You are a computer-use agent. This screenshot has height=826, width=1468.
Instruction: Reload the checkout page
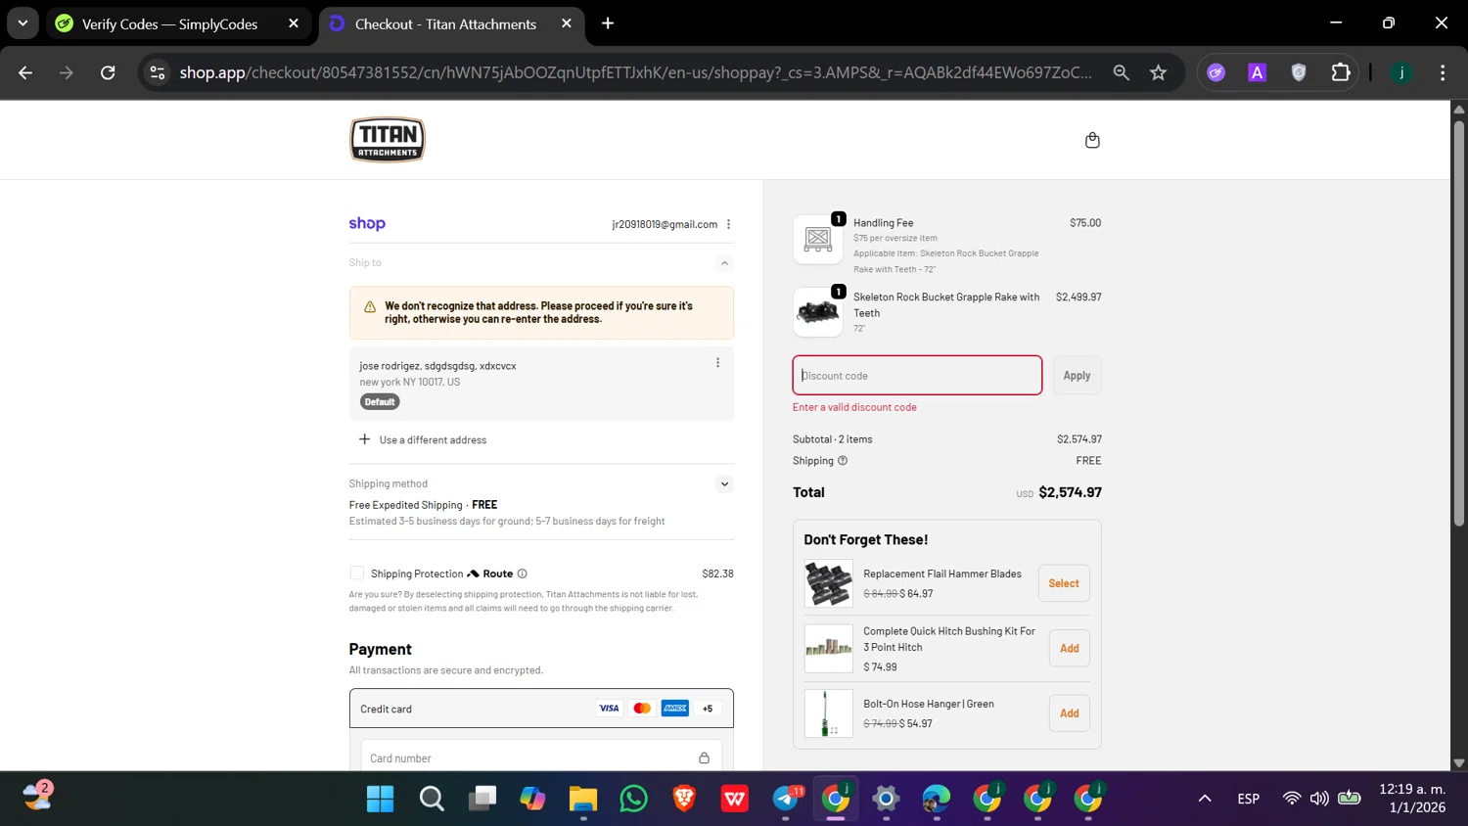(108, 72)
